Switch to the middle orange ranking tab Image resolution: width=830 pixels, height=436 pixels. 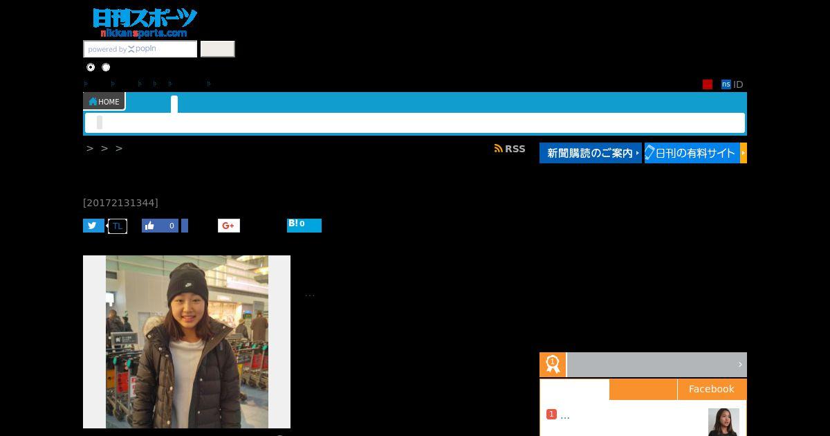point(643,389)
